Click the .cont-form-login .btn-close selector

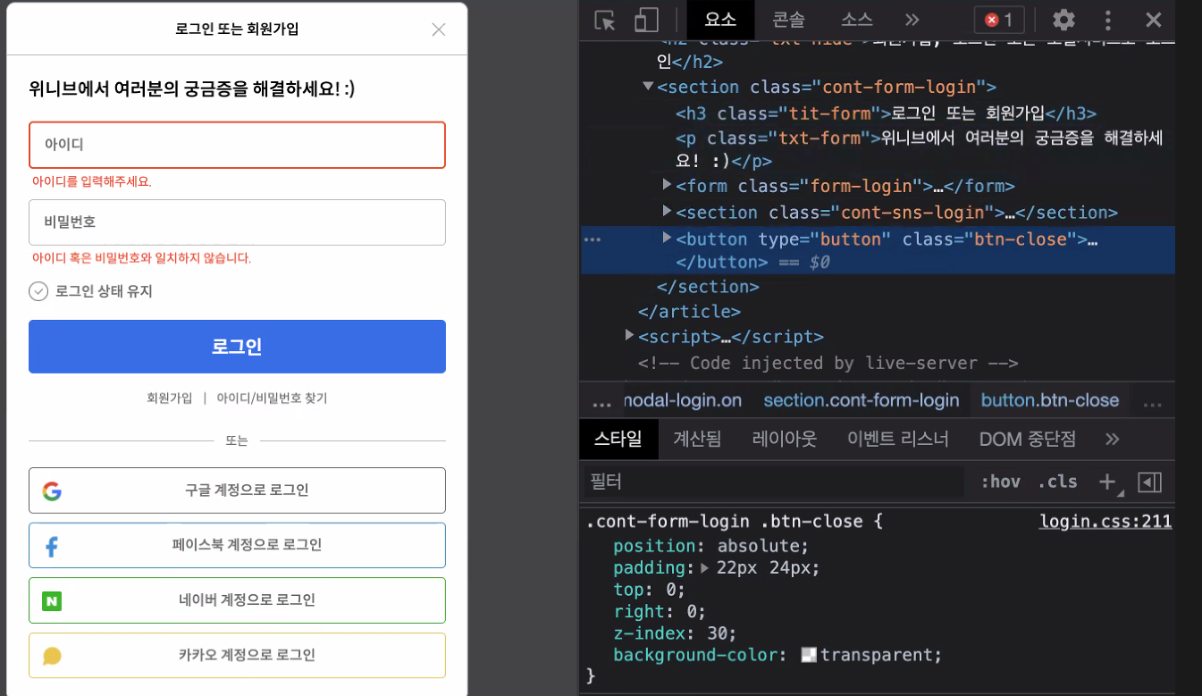725,522
